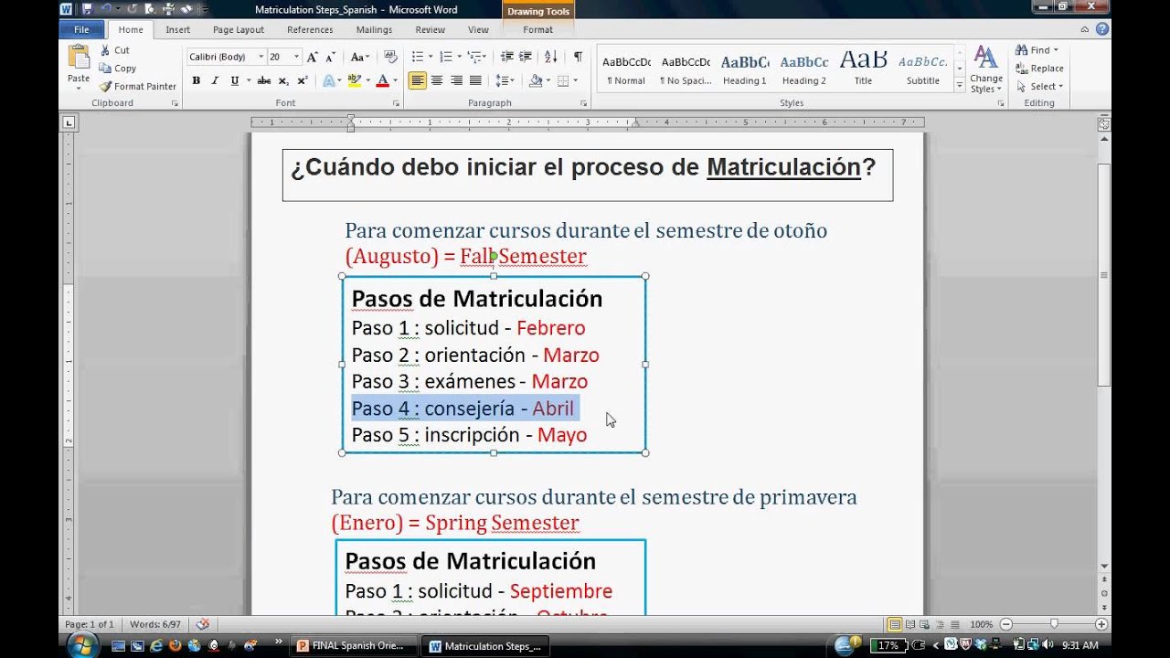Click the Decrease Indent icon

tap(506, 57)
